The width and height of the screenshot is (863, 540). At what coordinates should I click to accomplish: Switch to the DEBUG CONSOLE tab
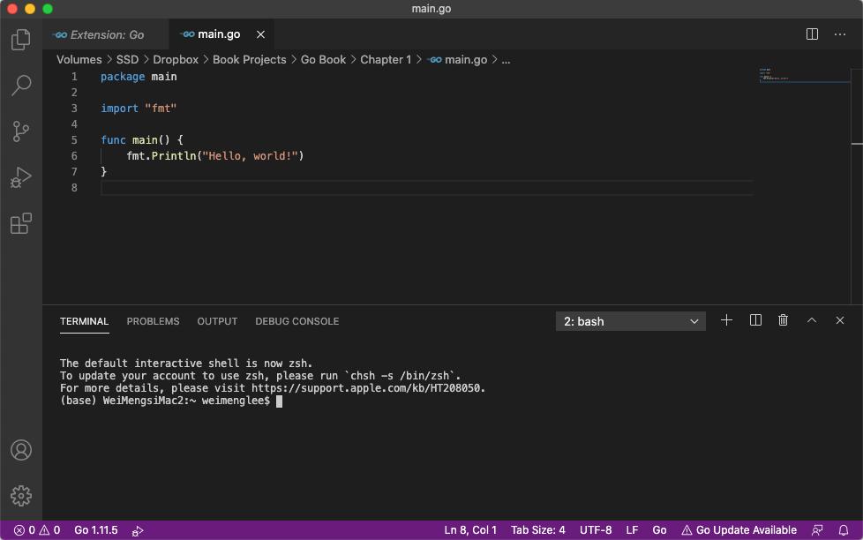pos(297,321)
